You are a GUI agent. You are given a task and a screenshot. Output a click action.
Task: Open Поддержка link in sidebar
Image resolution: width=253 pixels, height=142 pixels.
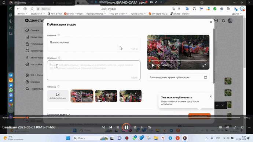[x=34, y=89]
